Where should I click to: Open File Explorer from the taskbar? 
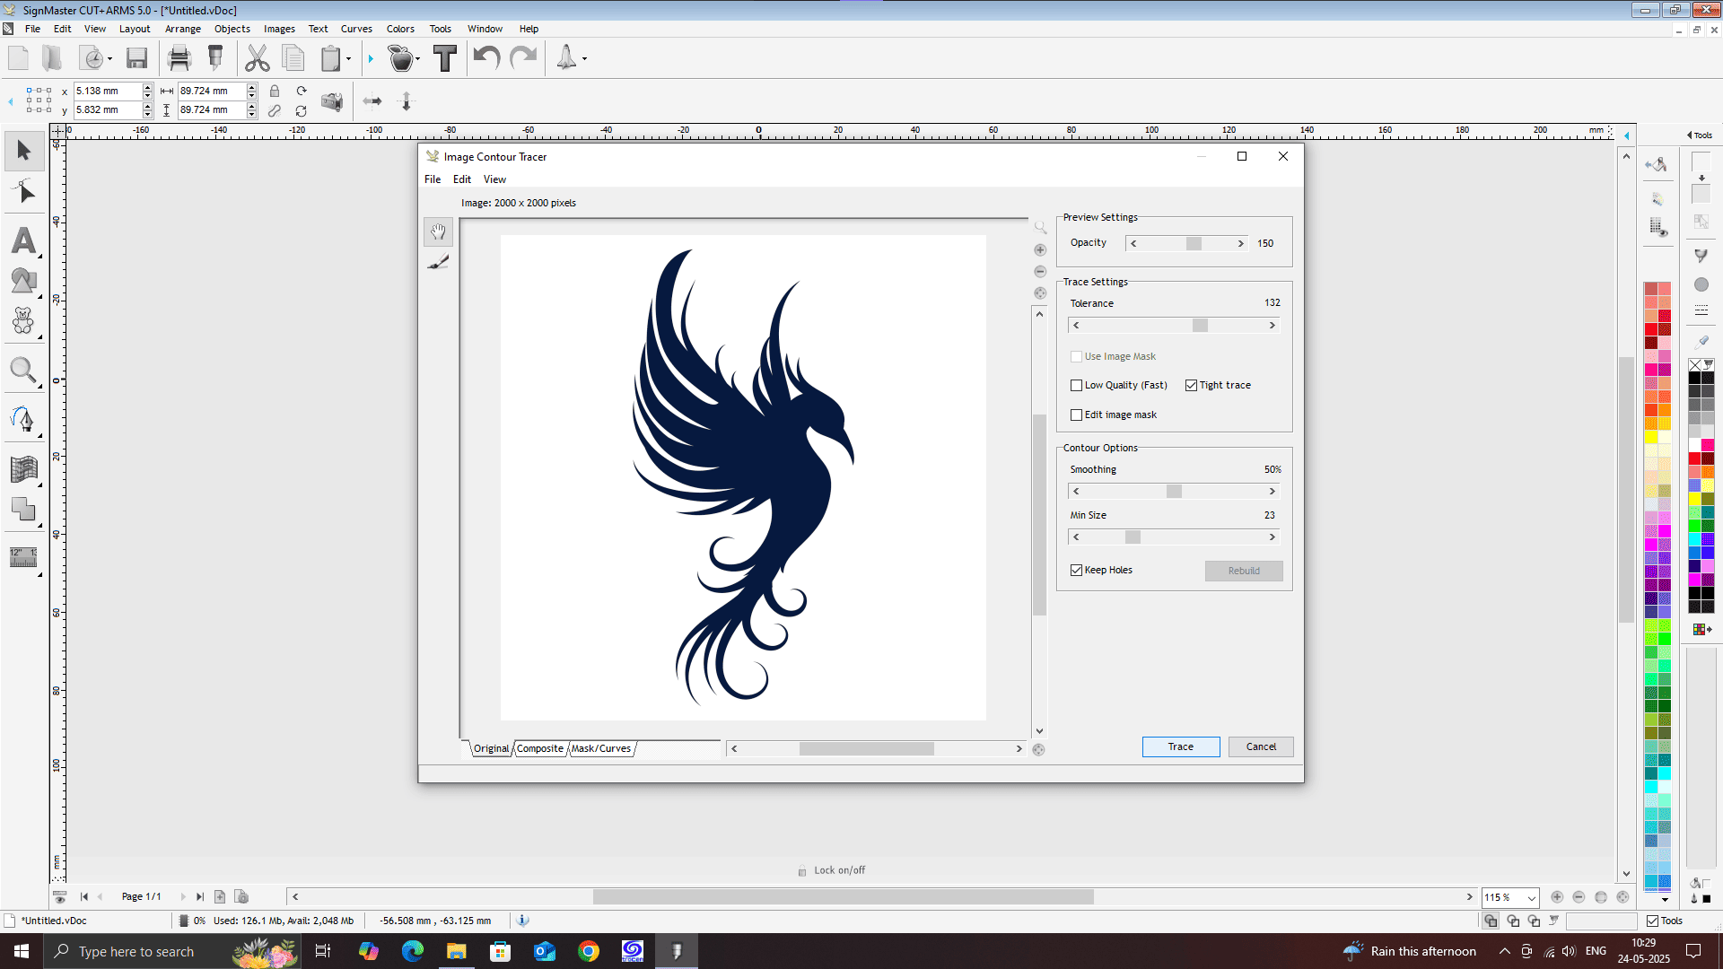(456, 951)
